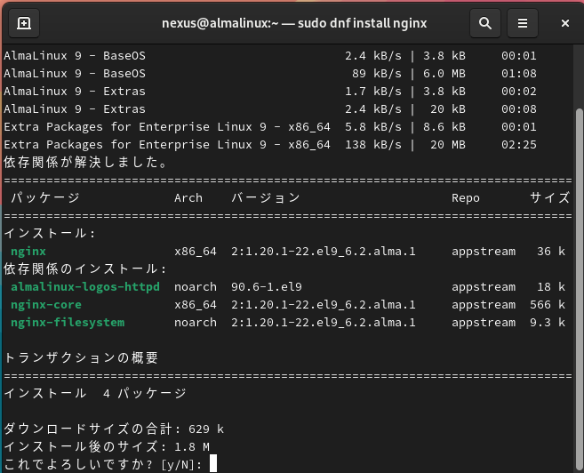Click the 90.6-1.el9 version text
This screenshot has height=473, width=584.
[267, 287]
